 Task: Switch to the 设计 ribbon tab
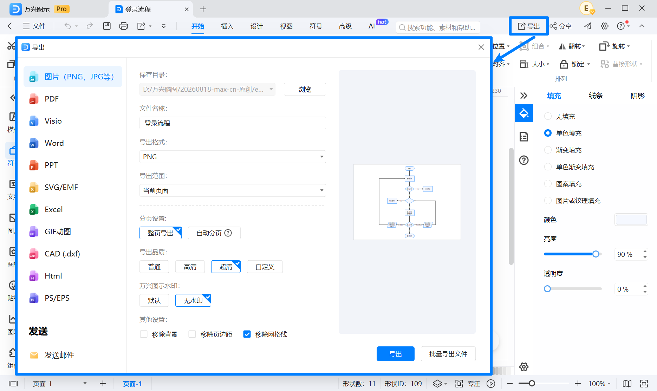point(256,26)
